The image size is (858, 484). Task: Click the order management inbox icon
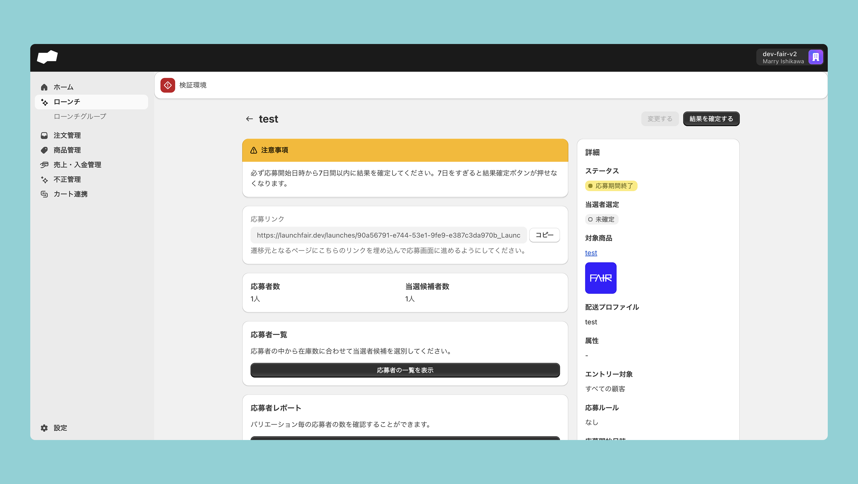click(x=44, y=135)
